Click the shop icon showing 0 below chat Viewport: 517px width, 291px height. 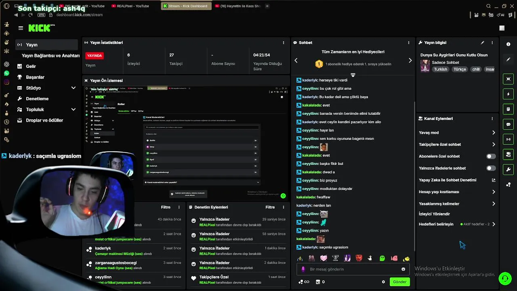(320, 282)
